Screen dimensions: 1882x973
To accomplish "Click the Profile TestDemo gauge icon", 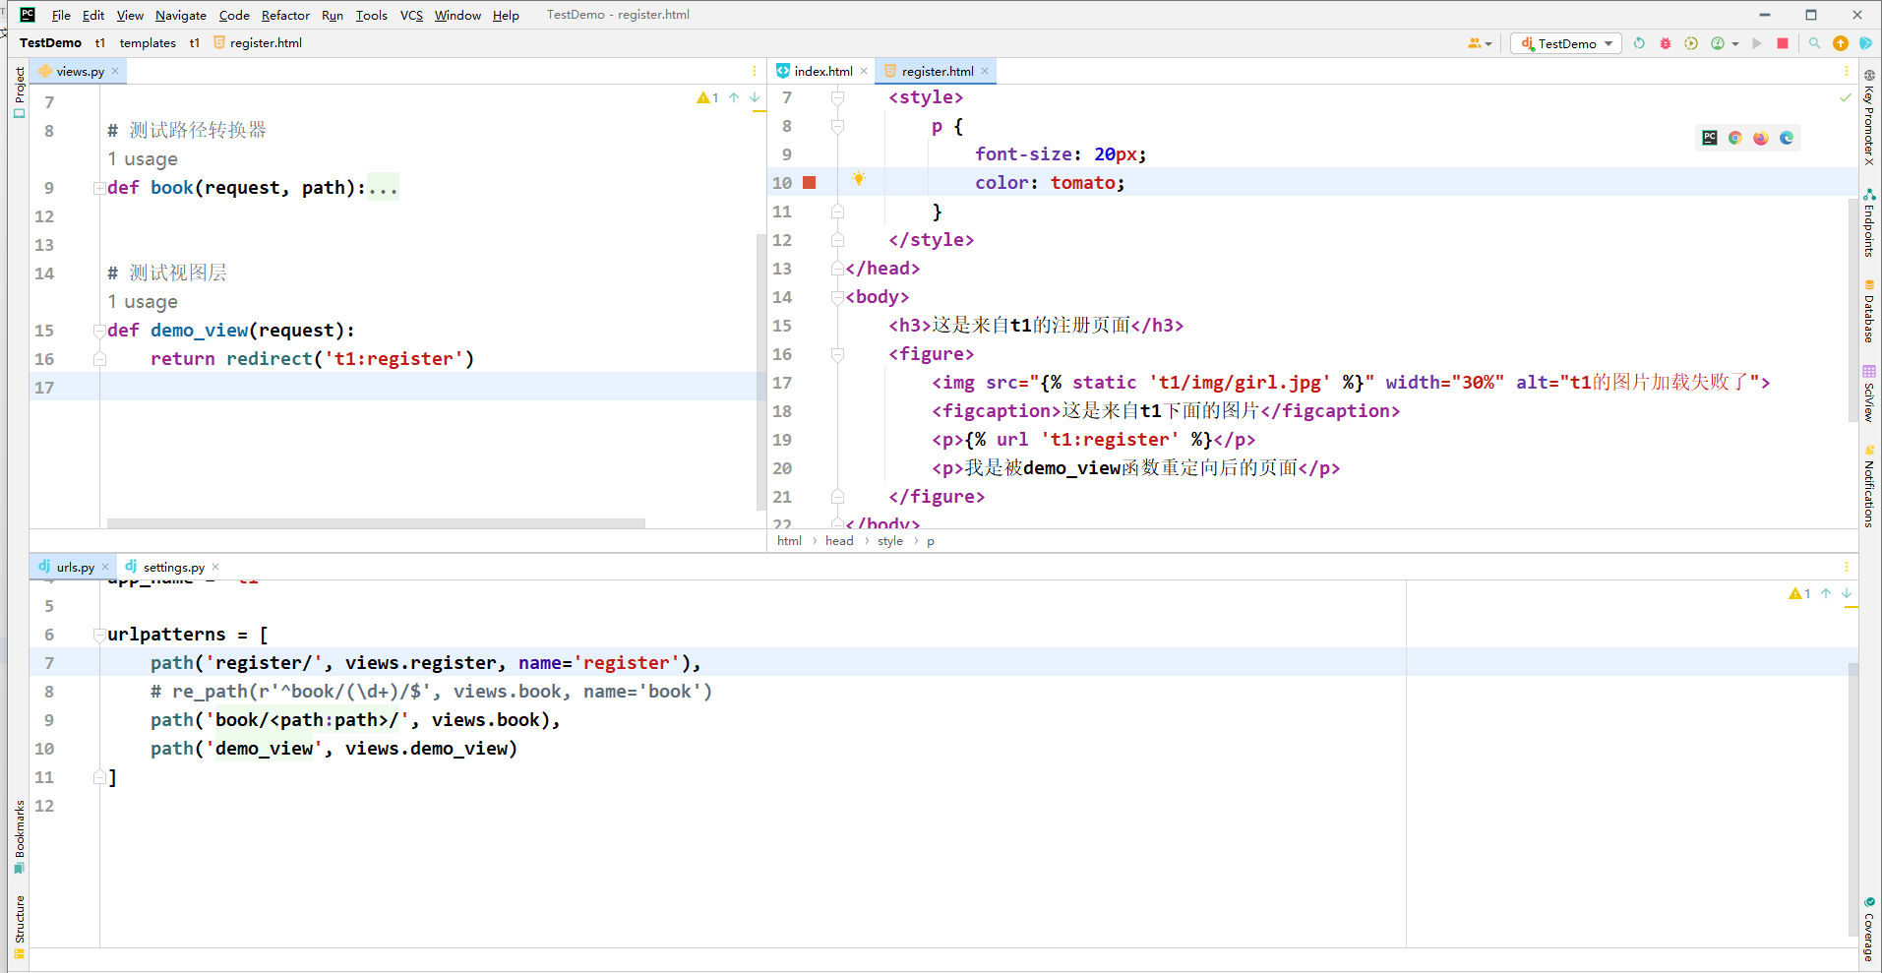I will 1718,43.
